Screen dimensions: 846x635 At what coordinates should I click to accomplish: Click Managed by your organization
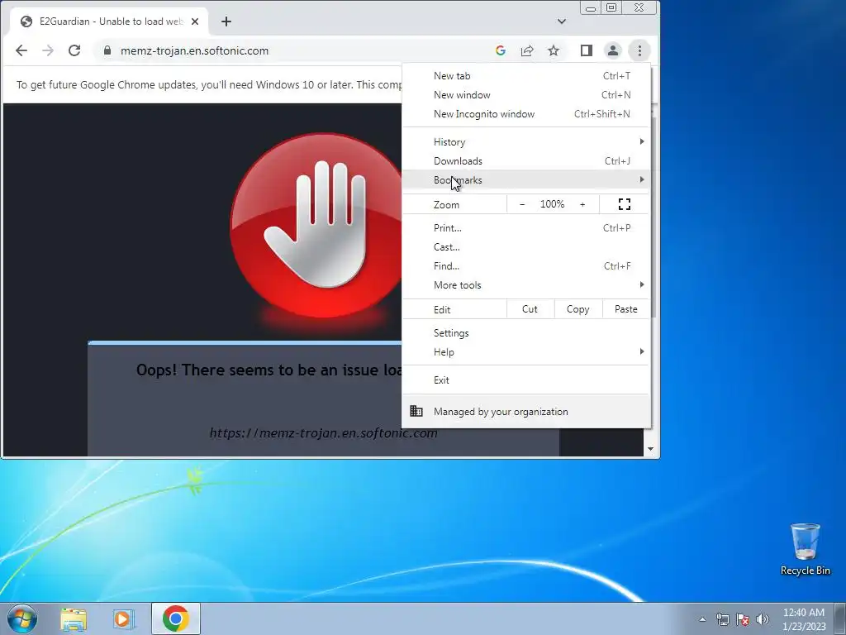[x=526, y=412]
